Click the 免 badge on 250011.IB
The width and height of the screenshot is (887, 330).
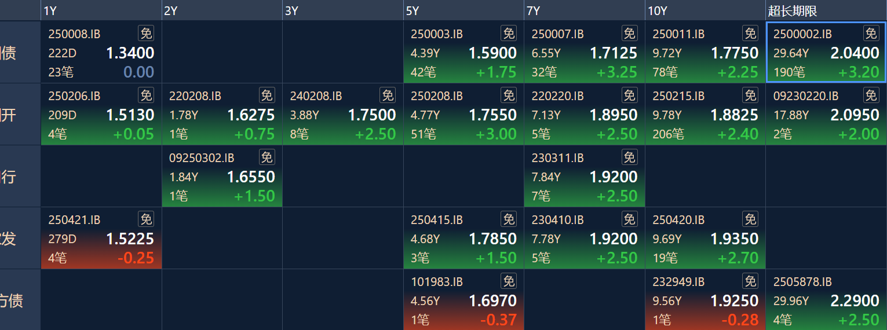[x=750, y=33]
